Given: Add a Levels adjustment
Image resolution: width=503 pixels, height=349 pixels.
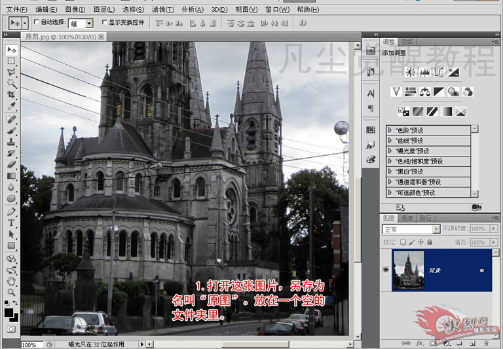Looking at the screenshot, I should coord(424,73).
